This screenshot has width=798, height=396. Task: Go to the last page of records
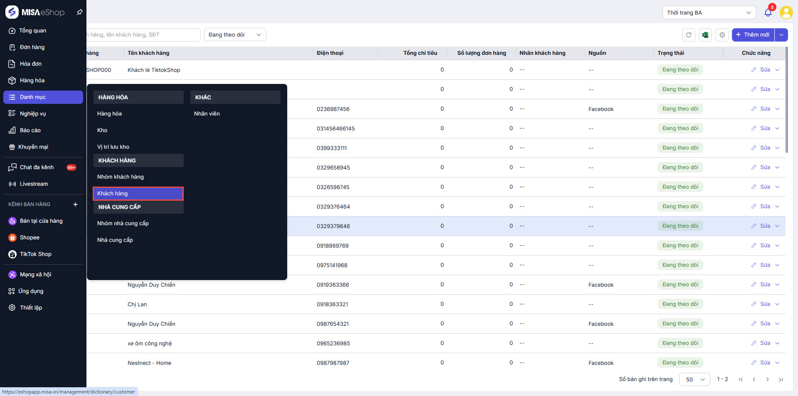[x=781, y=379]
